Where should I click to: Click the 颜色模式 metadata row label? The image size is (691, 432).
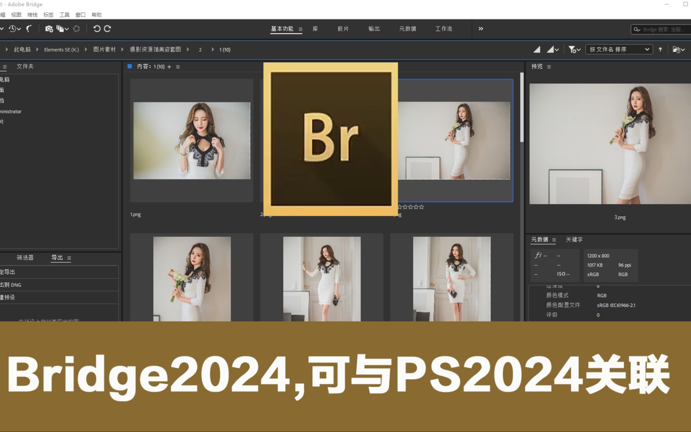pyautogui.click(x=557, y=295)
